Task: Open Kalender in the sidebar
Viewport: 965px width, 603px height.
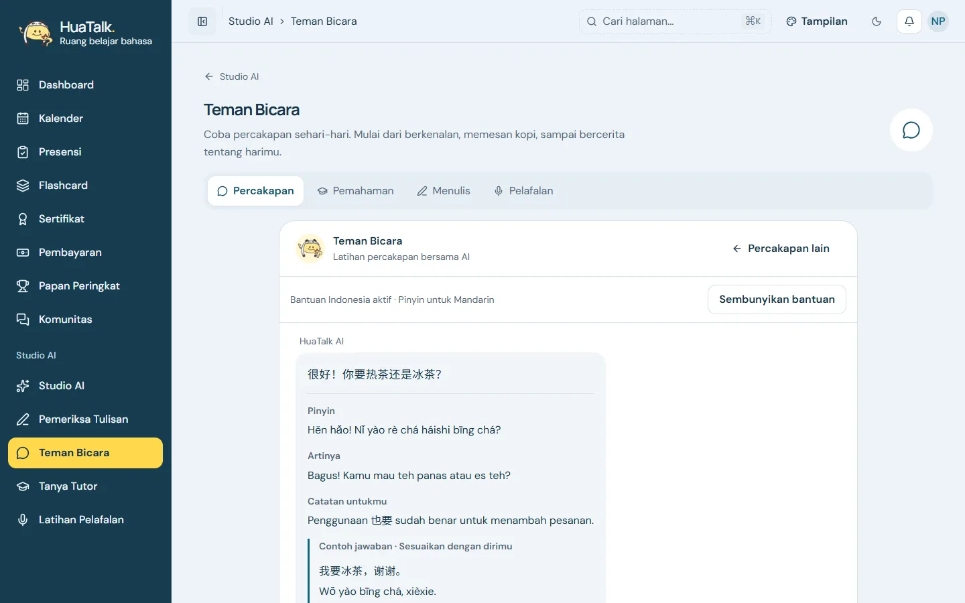Action: pos(85,119)
